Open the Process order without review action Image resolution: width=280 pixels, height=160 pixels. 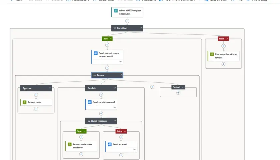[223, 56]
